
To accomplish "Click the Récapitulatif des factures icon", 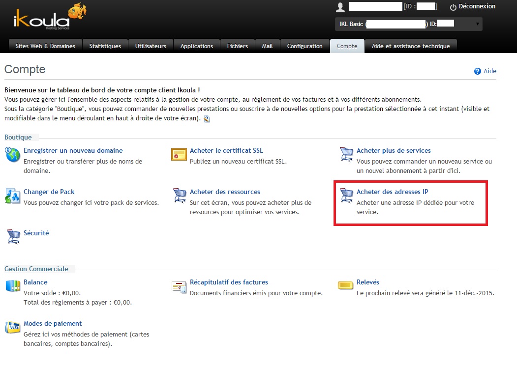I will [179, 286].
